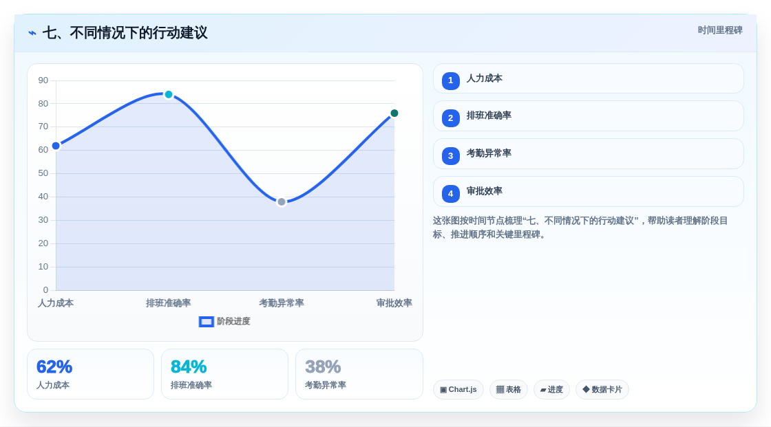Click the numbered badge 2 for 排班准确率
This screenshot has height=427, width=771.
pos(450,118)
